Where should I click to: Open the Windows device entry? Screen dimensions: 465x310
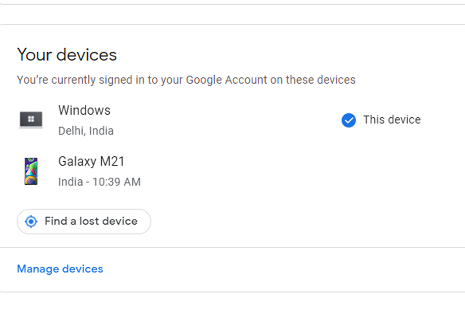click(x=84, y=111)
